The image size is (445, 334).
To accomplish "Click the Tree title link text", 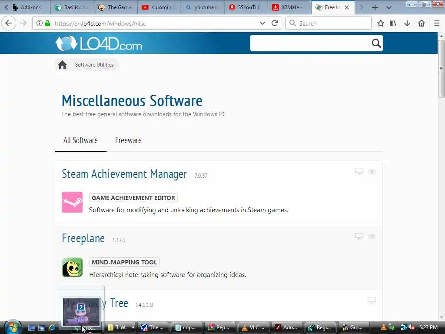I will point(119,303).
